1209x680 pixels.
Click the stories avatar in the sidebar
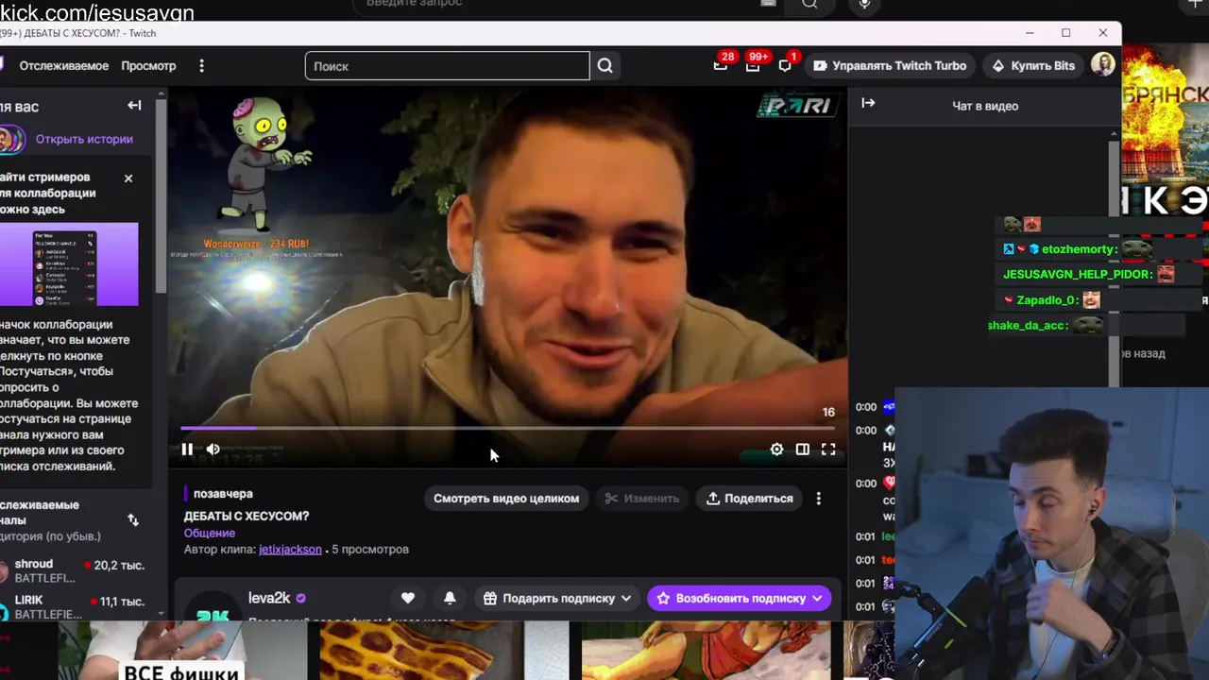coord(11,140)
